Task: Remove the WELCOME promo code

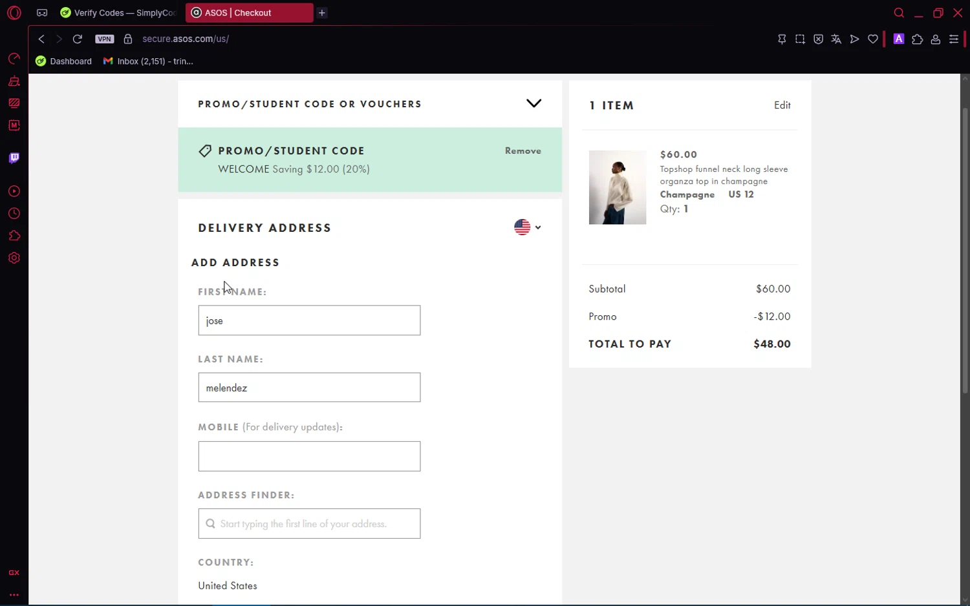Action: coord(523,151)
